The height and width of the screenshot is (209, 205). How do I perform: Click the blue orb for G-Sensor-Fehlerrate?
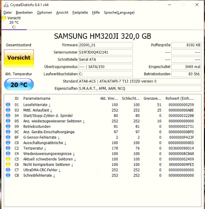8,137
